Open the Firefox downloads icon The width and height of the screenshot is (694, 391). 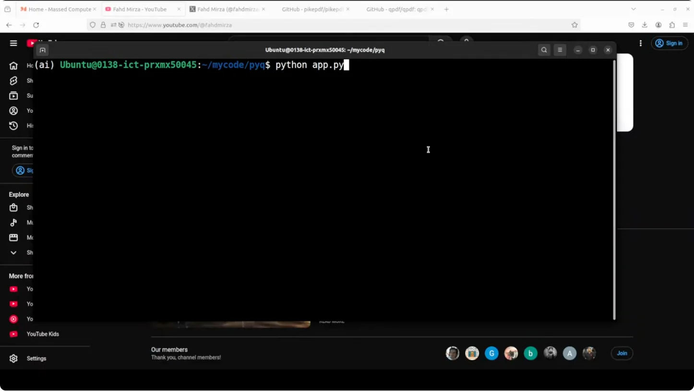[x=645, y=25]
